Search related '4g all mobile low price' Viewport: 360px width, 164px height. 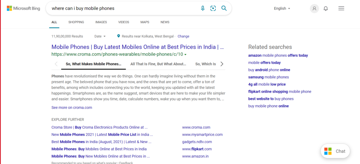point(267,84)
